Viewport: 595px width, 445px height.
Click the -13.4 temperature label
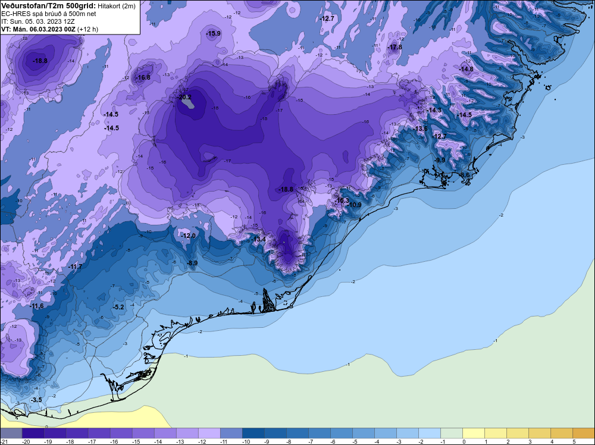pos(259,240)
